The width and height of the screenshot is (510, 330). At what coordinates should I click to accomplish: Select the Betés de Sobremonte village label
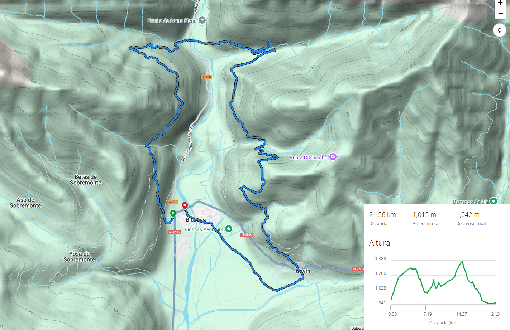click(x=86, y=180)
